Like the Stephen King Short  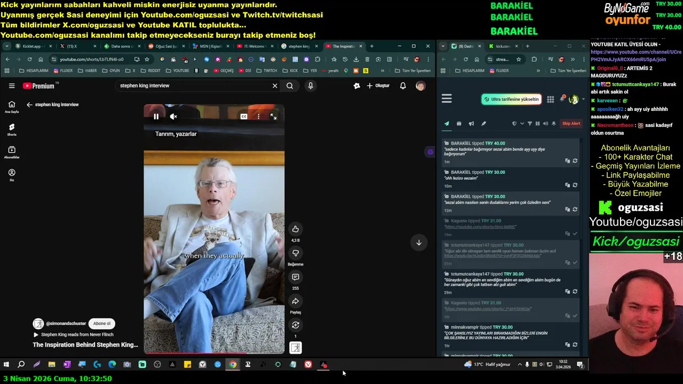point(295,229)
